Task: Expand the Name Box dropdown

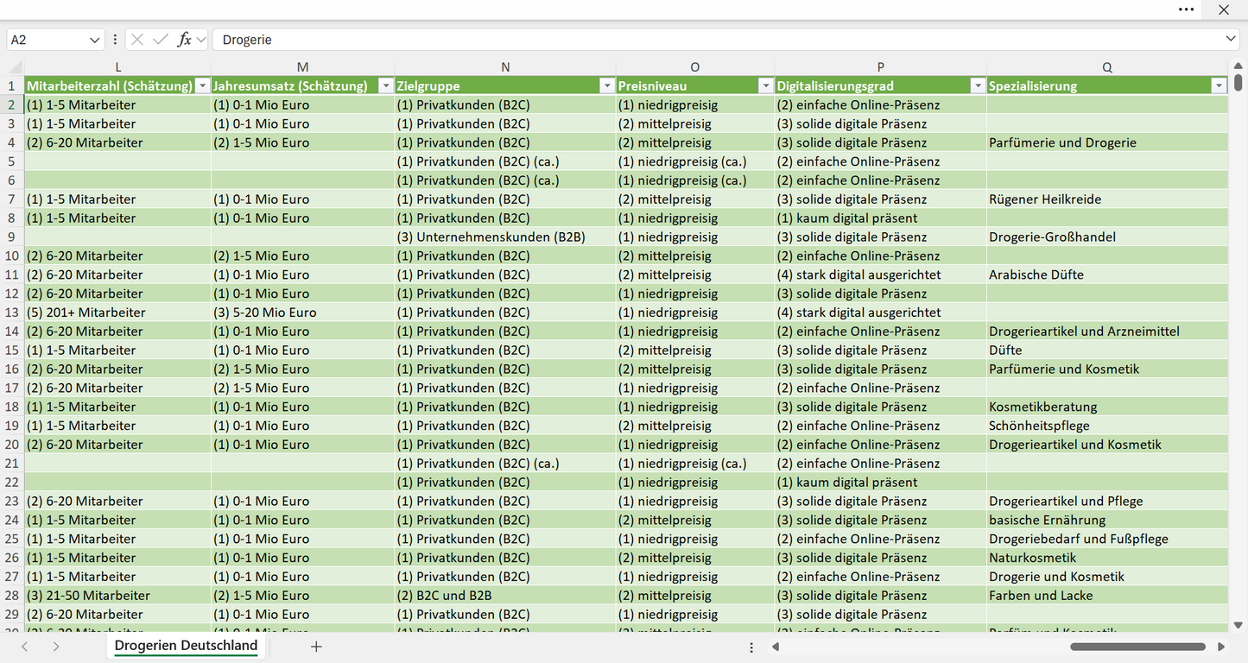Action: (x=94, y=40)
